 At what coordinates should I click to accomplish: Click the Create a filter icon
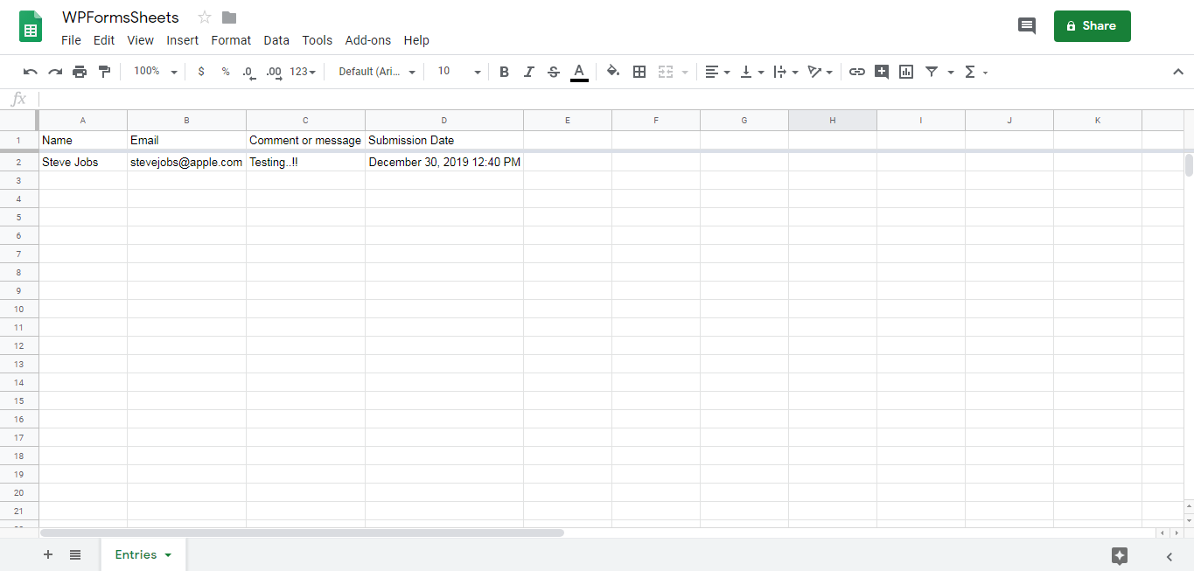(932, 72)
